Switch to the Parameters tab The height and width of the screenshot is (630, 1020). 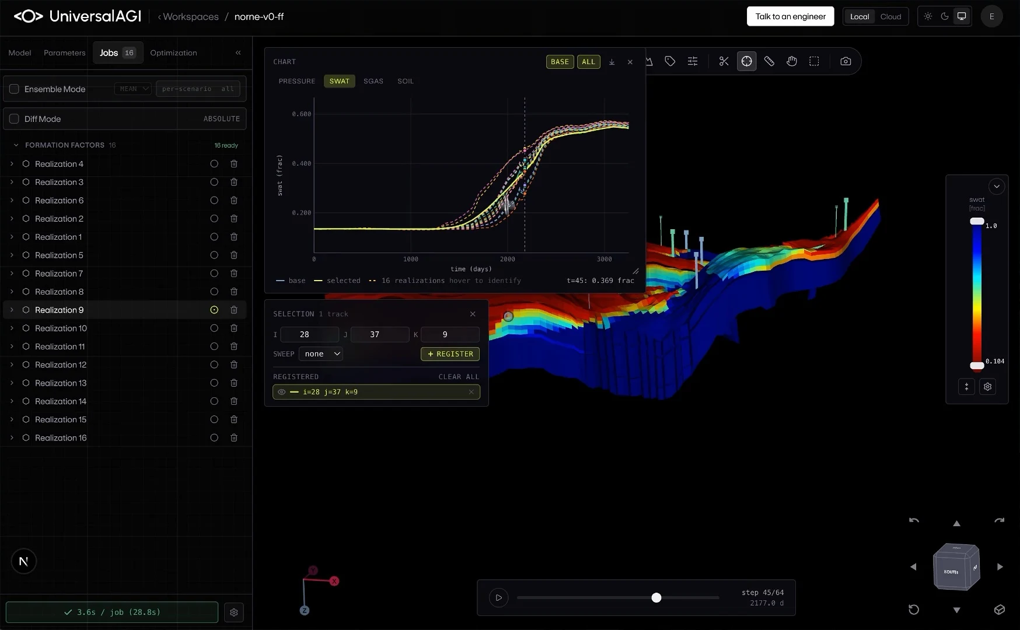point(64,52)
